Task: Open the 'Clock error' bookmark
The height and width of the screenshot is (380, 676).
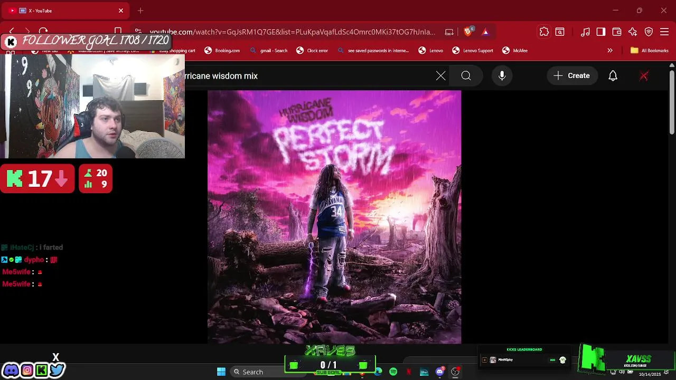Action: tap(312, 51)
